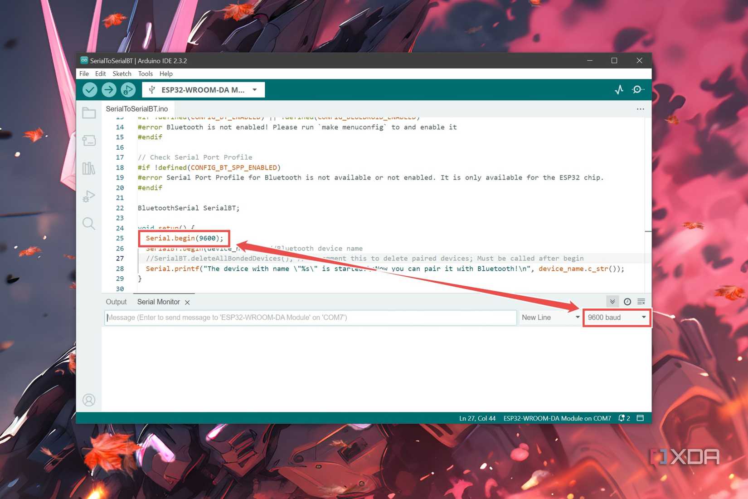748x499 pixels.
Task: Close the Serial Monitor tab
Action: [x=187, y=302]
